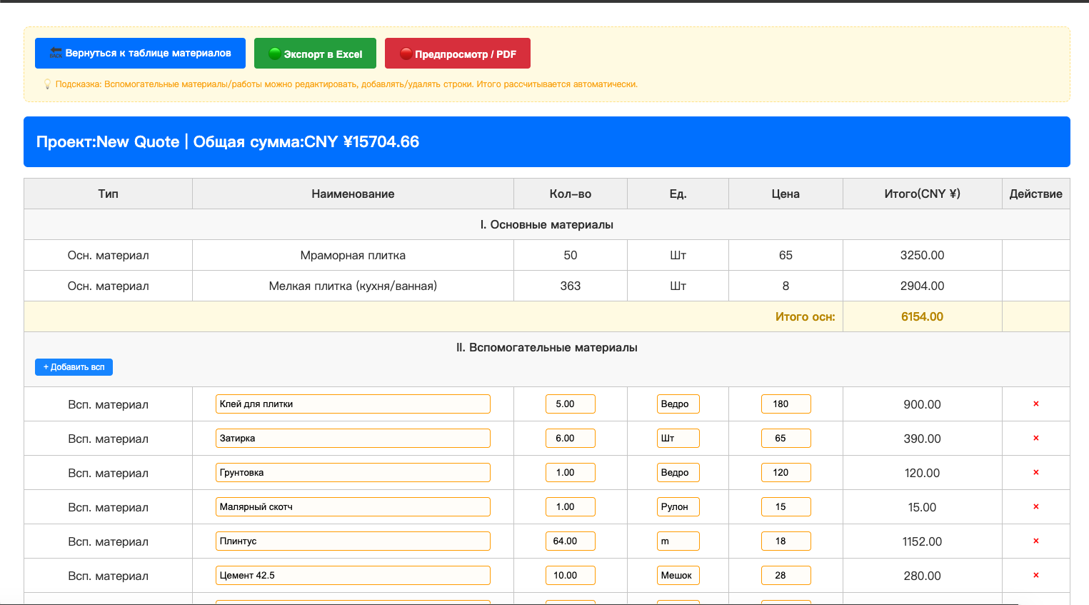Click price field of Клей для плитки
Screen dimensions: 1089x605
coord(786,404)
